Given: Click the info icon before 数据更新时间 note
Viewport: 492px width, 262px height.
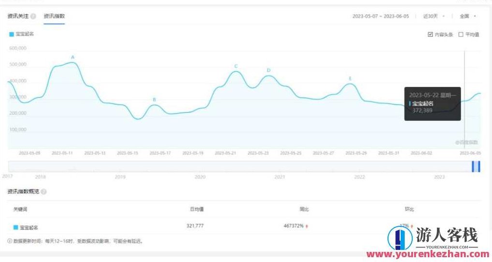Looking at the screenshot, I should click(x=10, y=241).
